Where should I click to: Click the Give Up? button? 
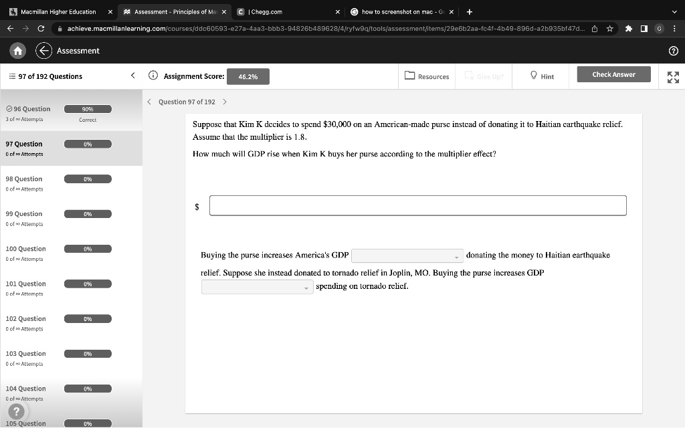coord(484,76)
